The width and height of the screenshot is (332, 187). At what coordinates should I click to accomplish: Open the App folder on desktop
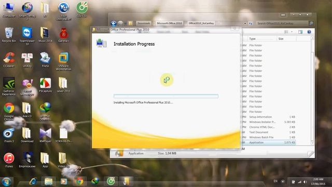coord(45,160)
